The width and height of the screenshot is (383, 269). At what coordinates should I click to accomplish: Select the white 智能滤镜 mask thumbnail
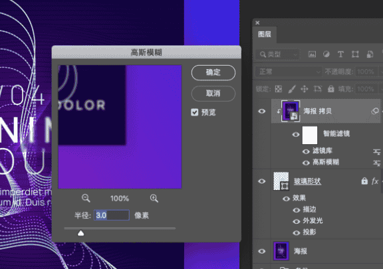pyautogui.click(x=310, y=135)
